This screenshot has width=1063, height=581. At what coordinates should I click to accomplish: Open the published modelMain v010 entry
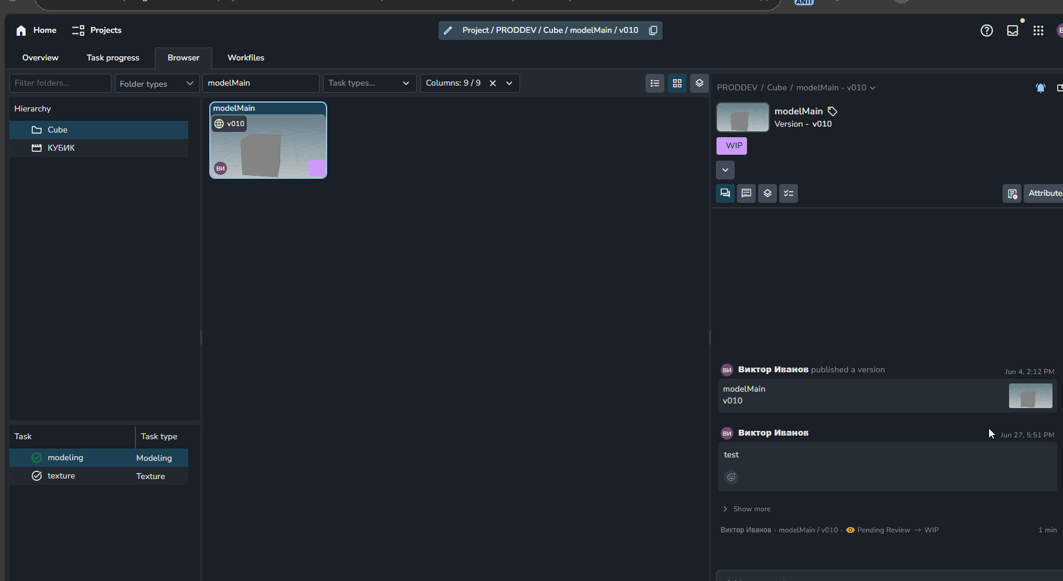887,395
